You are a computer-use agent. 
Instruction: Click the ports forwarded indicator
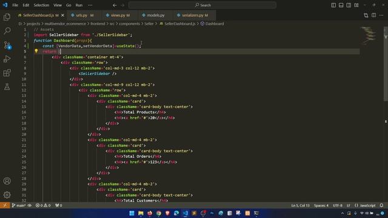click(x=59, y=205)
